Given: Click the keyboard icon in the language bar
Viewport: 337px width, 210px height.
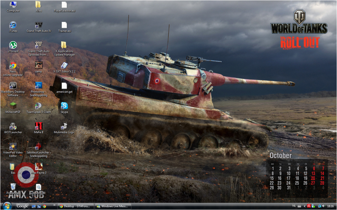Looking at the screenshot, I should (x=299, y=206).
